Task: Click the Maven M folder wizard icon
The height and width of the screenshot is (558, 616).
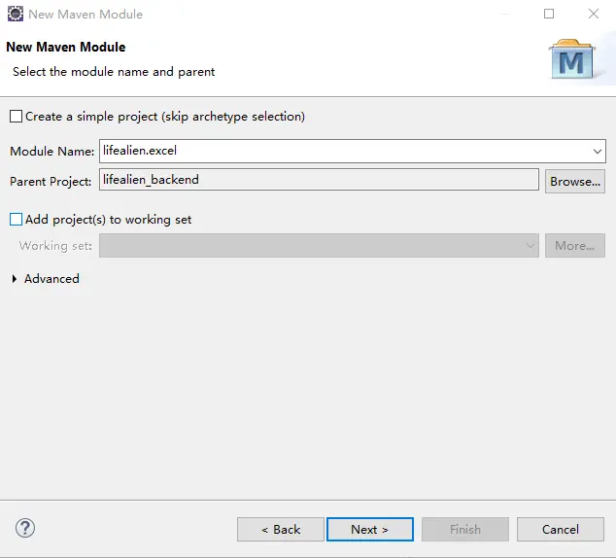Action: 573,59
